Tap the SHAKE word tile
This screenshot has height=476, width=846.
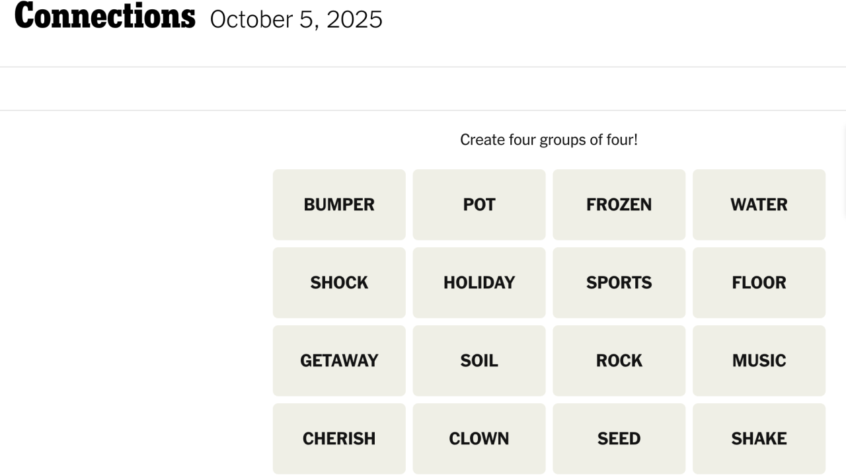pos(759,438)
